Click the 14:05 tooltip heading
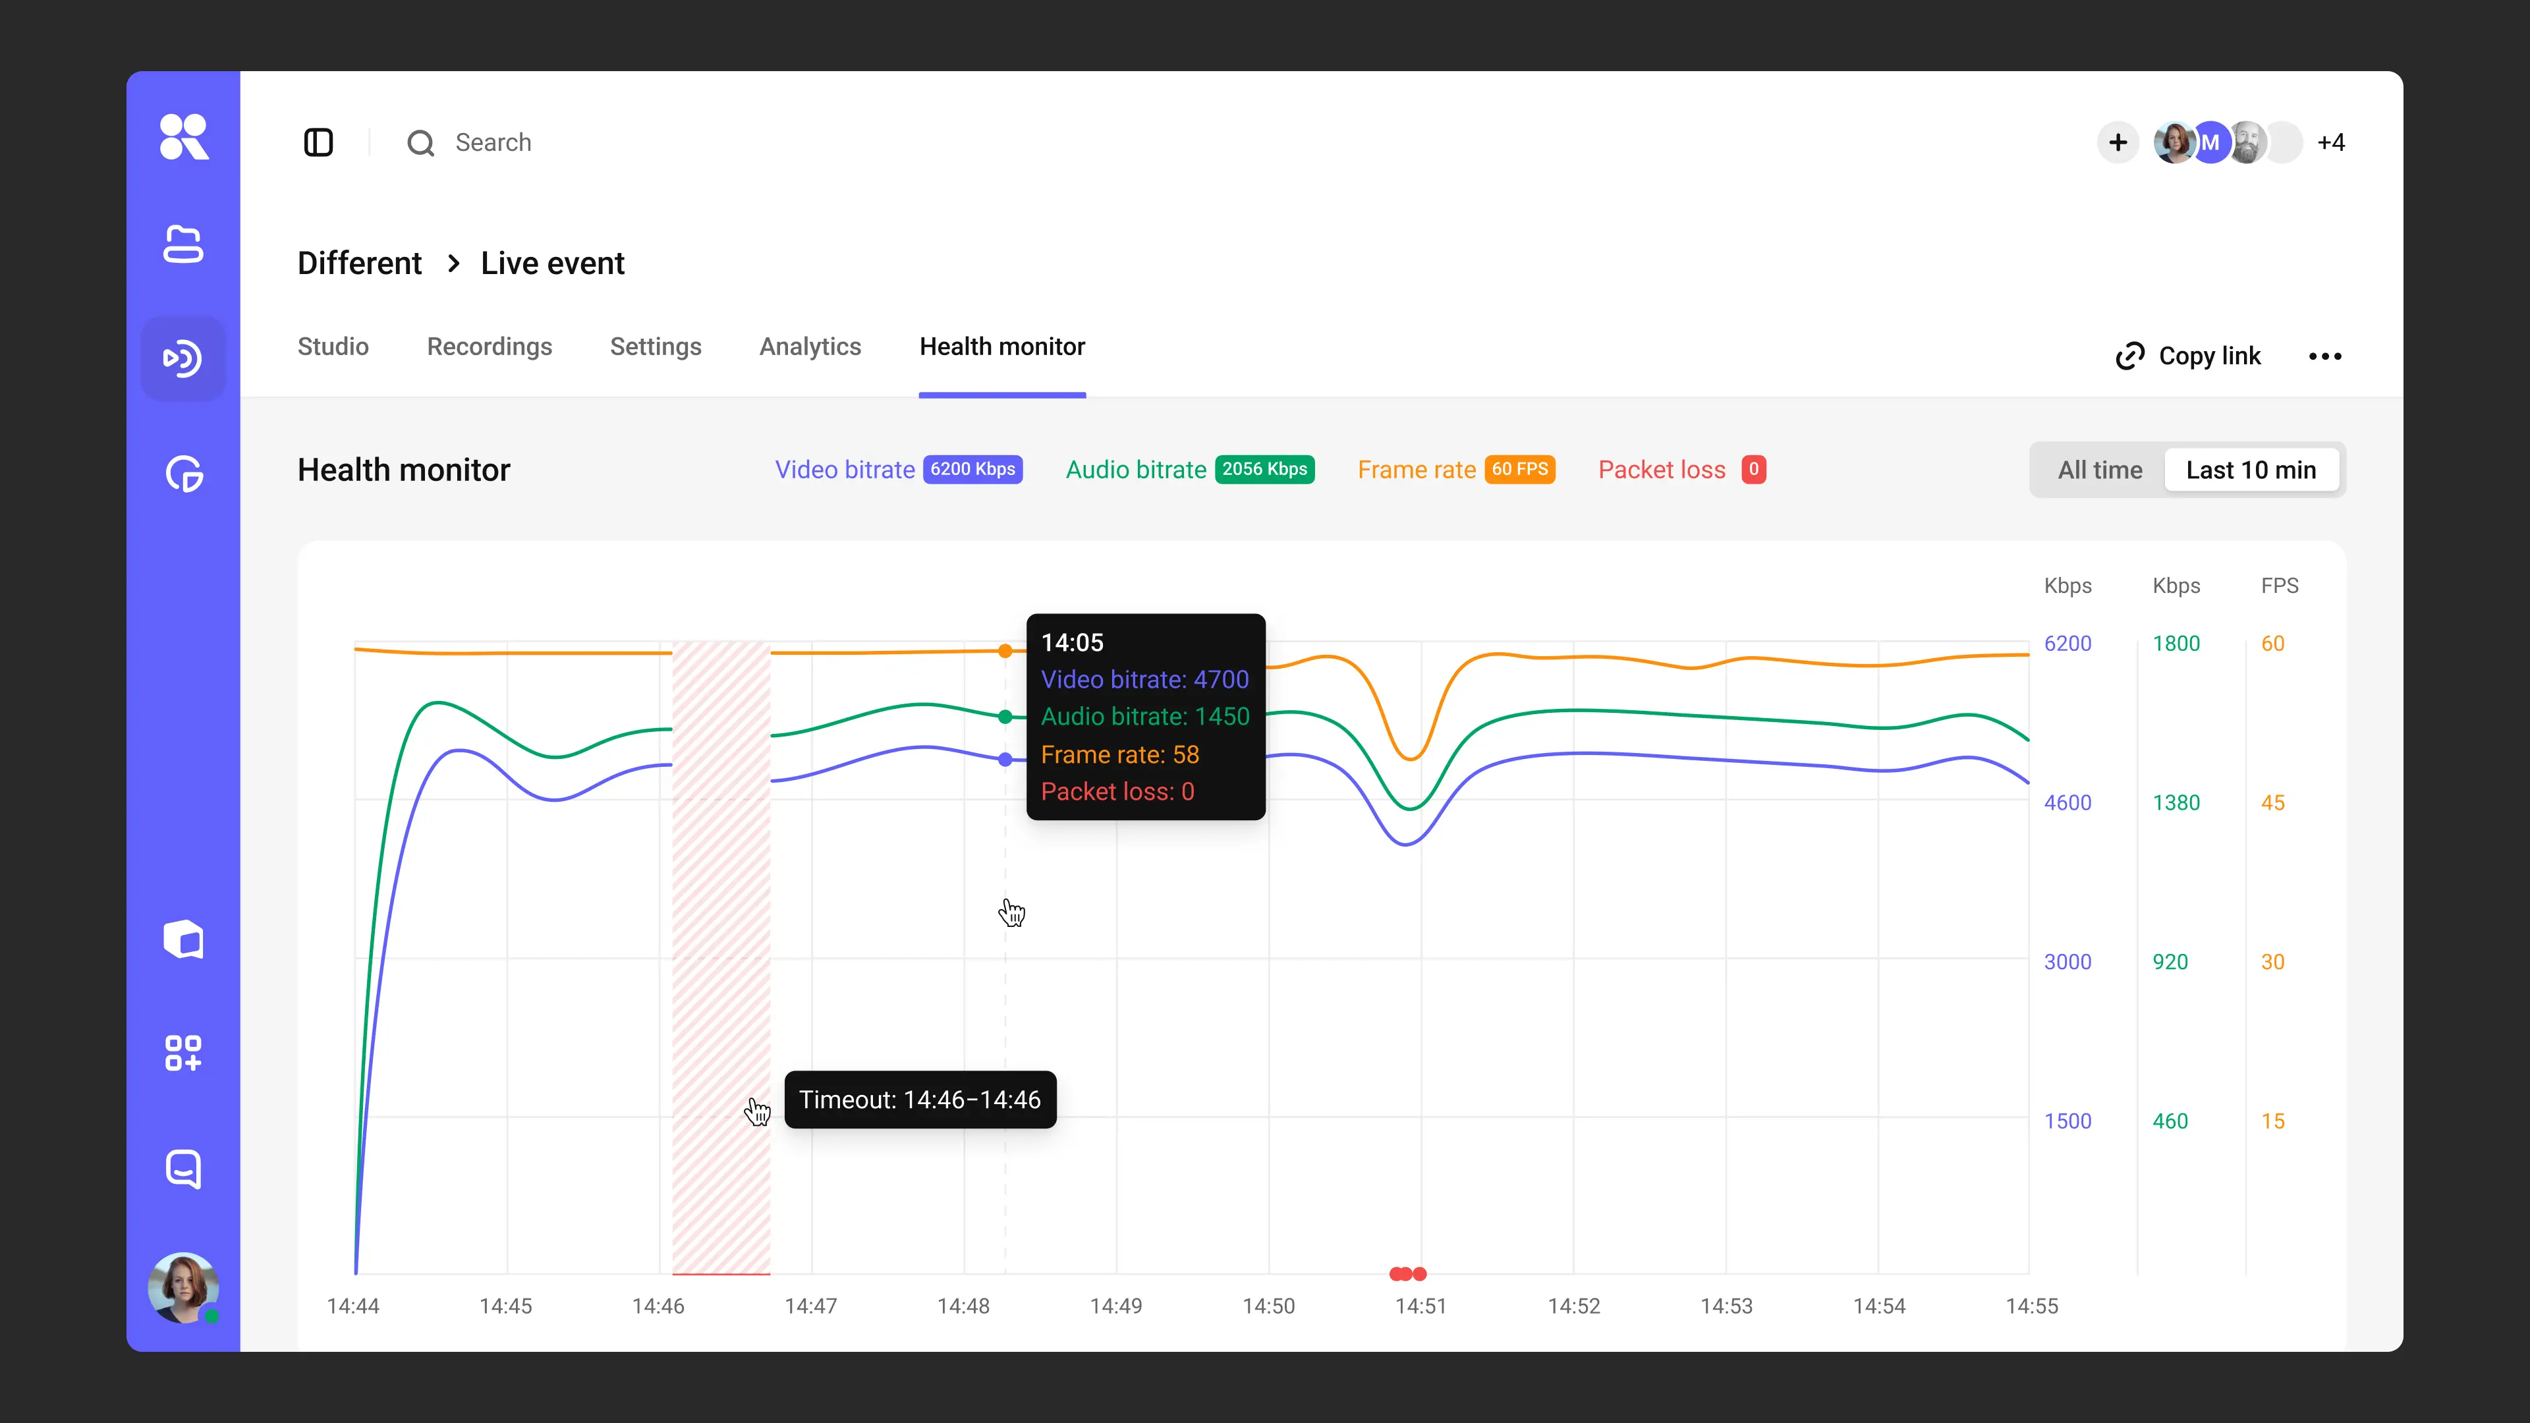 1071,642
